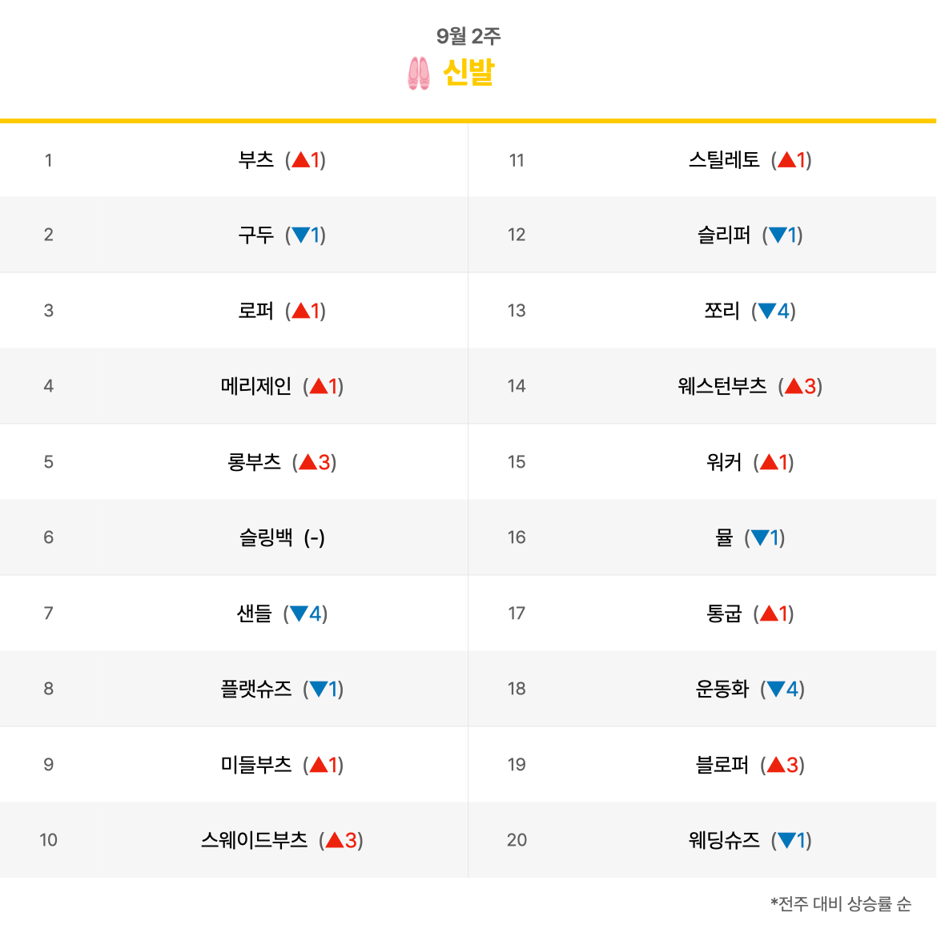Image resolution: width=937 pixels, height=937 pixels.
Task: Select the 스틸레토 keyword in rank 11
Action: click(x=724, y=159)
